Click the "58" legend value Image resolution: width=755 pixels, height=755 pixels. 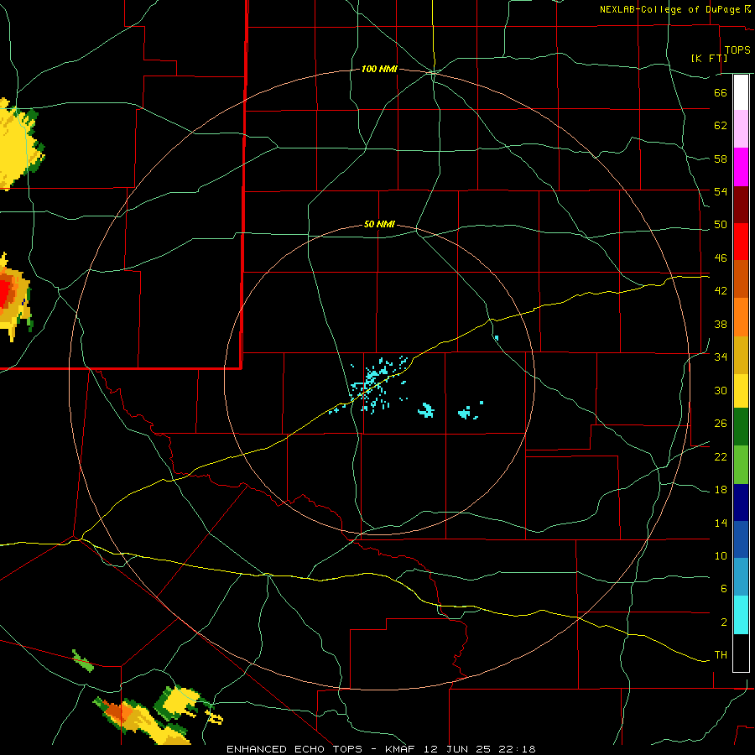coord(721,159)
